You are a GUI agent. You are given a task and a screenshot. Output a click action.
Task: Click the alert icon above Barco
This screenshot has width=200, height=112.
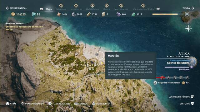(107, 6)
